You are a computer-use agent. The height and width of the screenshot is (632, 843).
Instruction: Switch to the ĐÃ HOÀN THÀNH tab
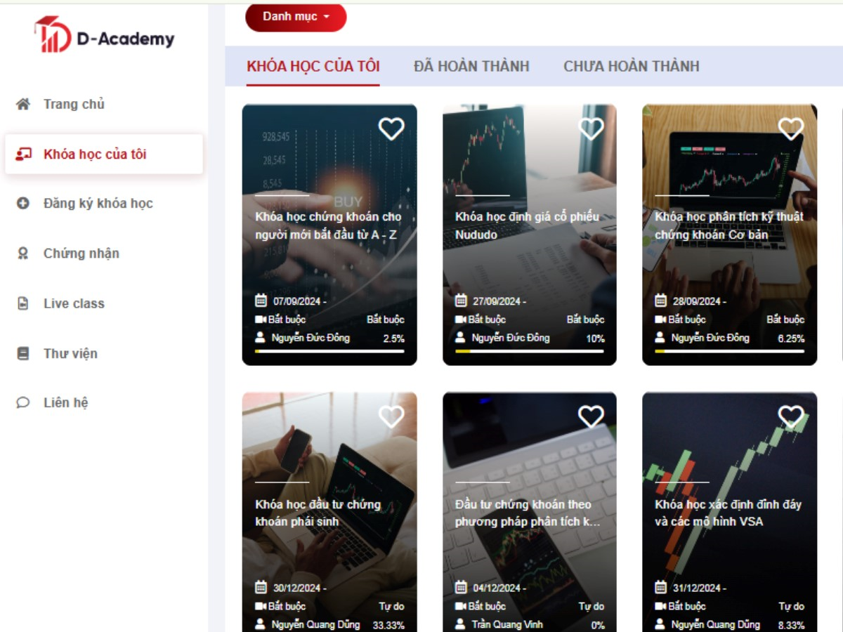tap(471, 66)
